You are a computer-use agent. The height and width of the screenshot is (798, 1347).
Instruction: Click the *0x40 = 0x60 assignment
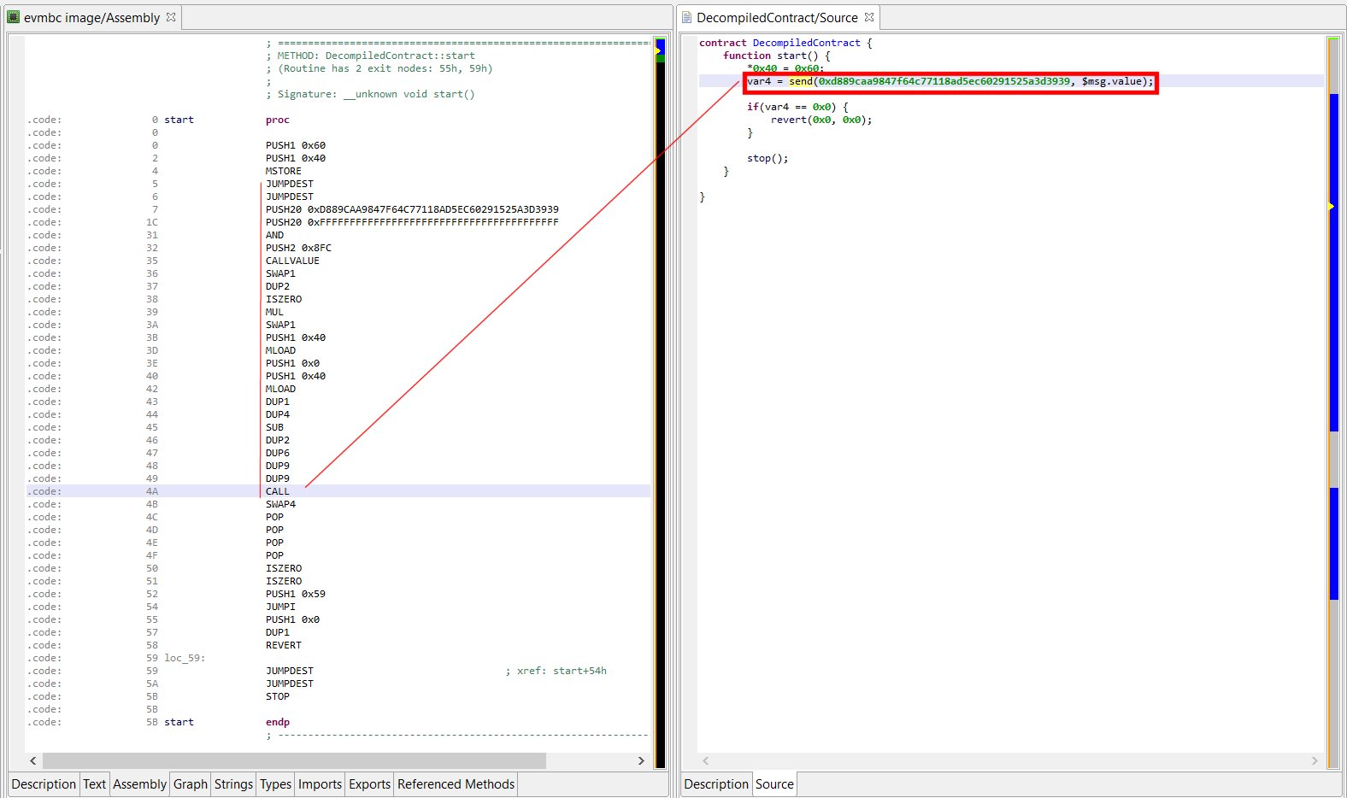click(x=785, y=68)
